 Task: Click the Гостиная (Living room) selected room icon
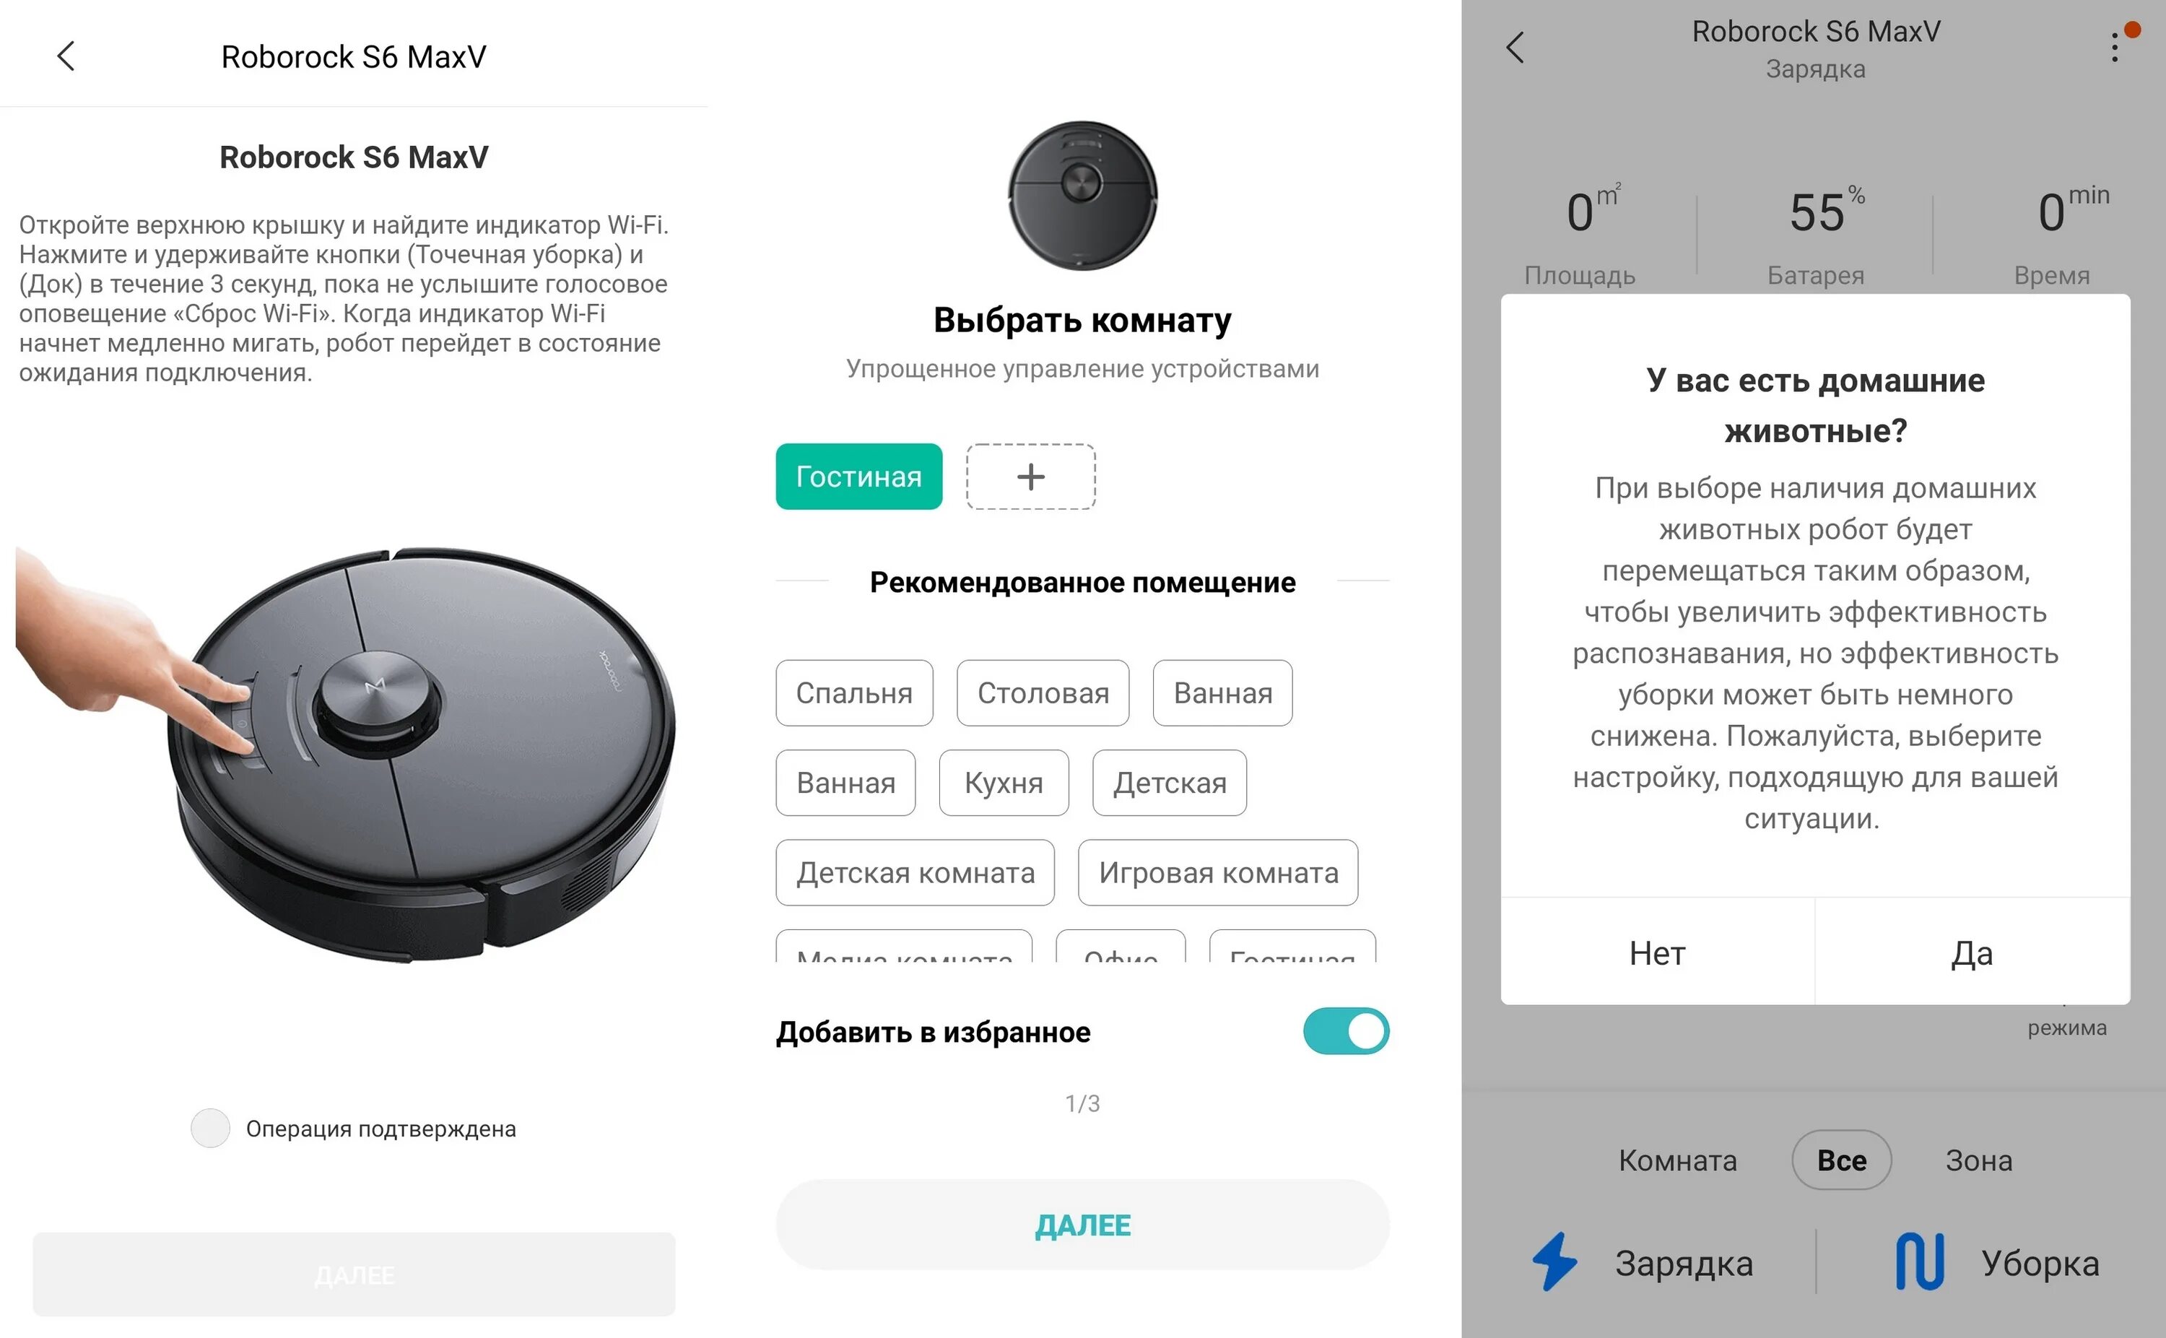(x=858, y=477)
